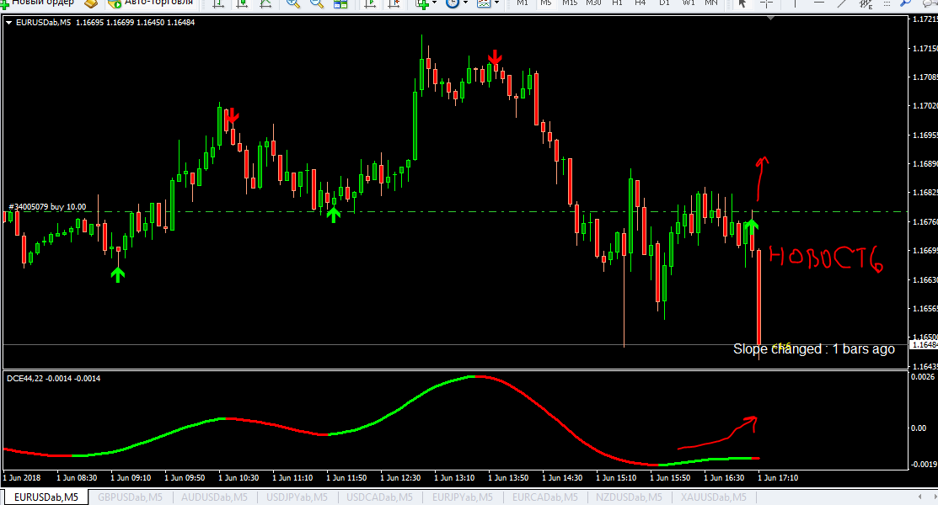Expand the triangle beside EURUSDab,M5 title

(x=9, y=23)
